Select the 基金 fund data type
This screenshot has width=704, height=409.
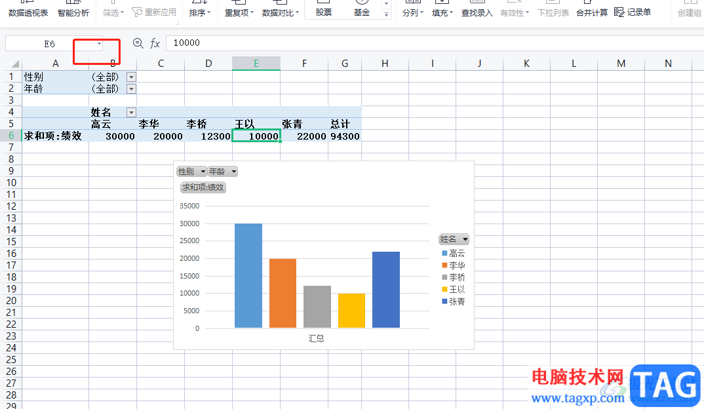[x=361, y=10]
